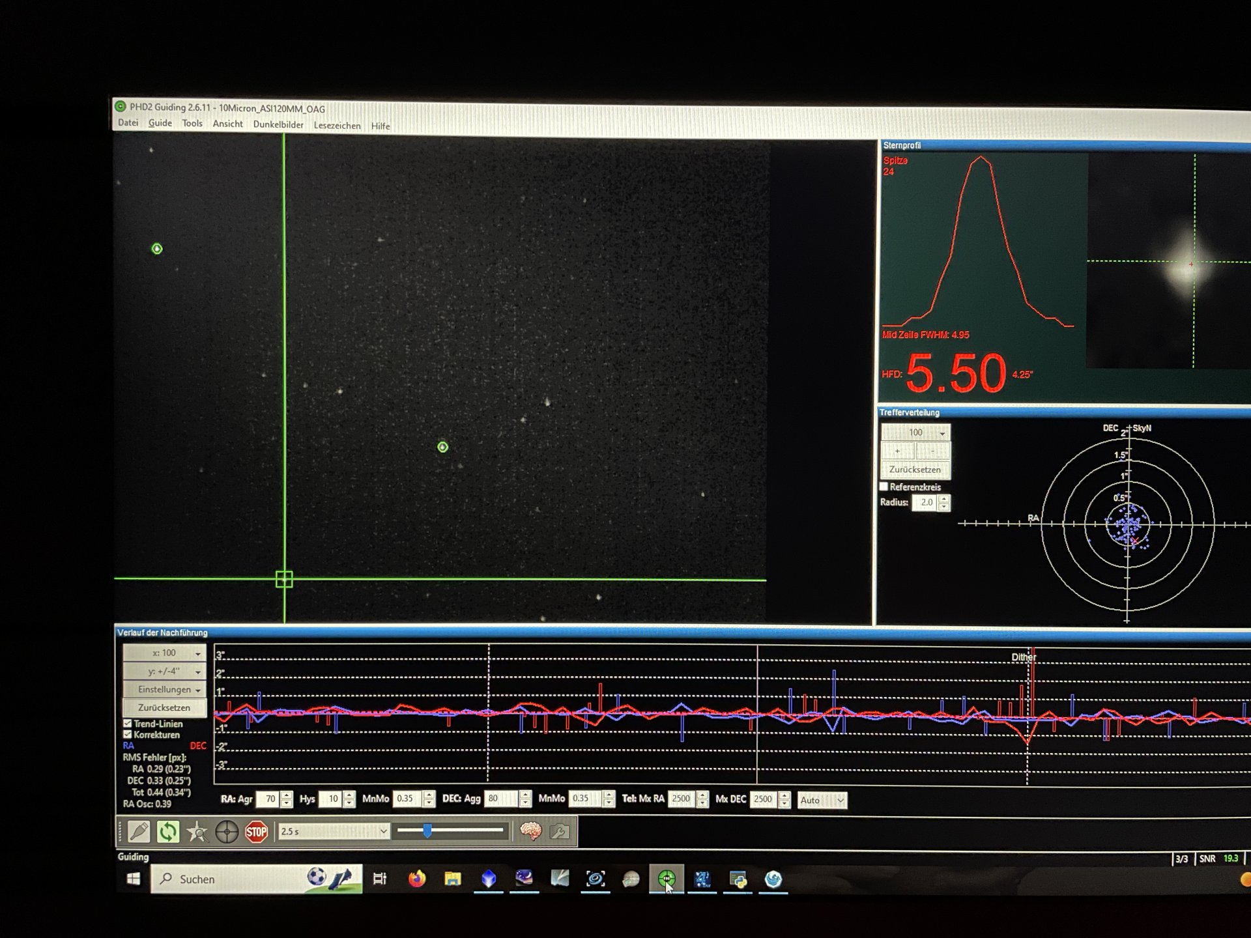This screenshot has width=1251, height=938.
Task: Click the galaxy capture-frame taskbar icon
Action: coord(596,879)
